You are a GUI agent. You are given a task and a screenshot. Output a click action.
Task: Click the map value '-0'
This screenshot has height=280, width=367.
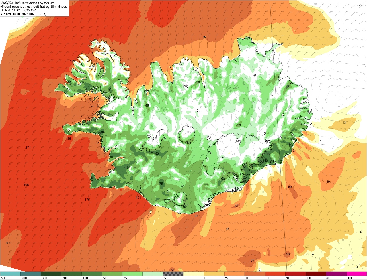255,75
